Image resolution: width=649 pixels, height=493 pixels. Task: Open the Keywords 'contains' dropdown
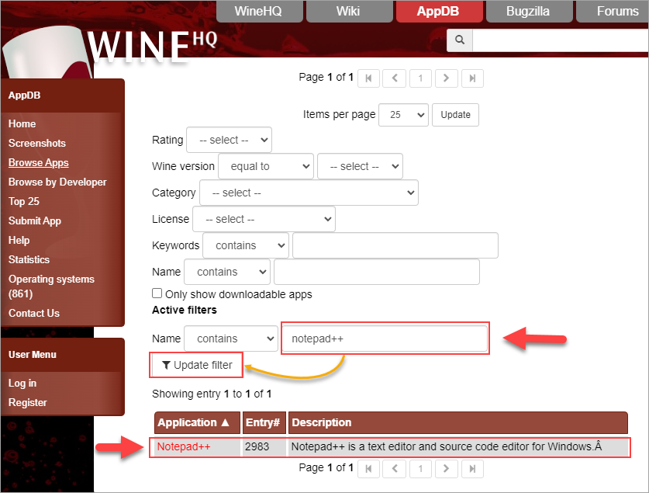point(246,245)
